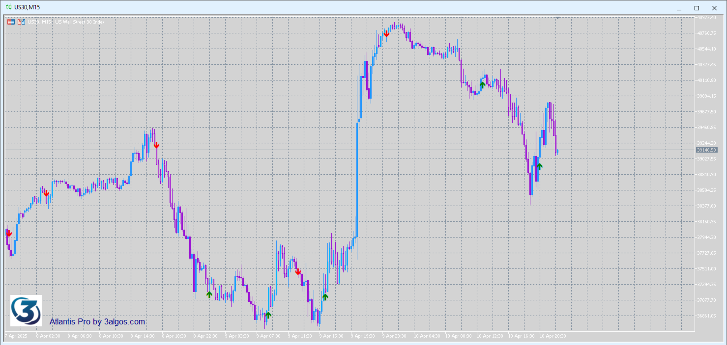Click red sell arrow at chart's highest peak
The height and width of the screenshot is (345, 727).
pyautogui.click(x=386, y=34)
